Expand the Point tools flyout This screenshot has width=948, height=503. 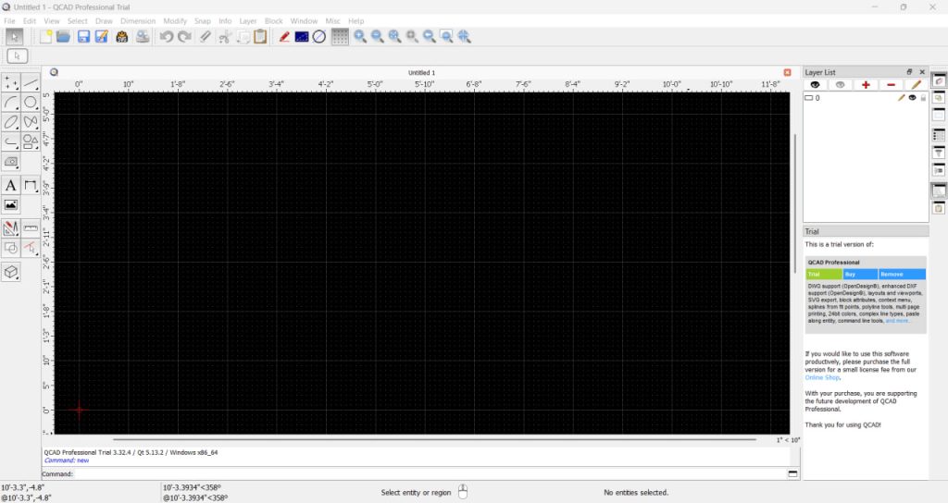click(11, 81)
